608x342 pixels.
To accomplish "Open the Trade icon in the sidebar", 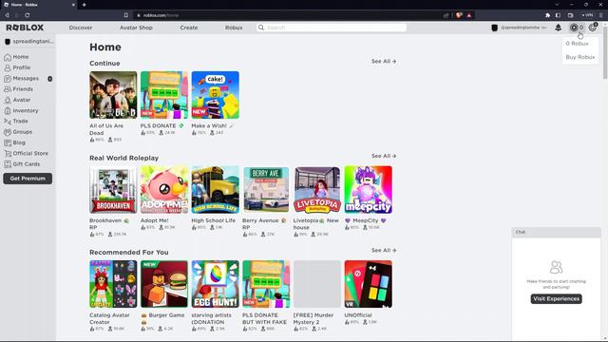I will (x=8, y=121).
